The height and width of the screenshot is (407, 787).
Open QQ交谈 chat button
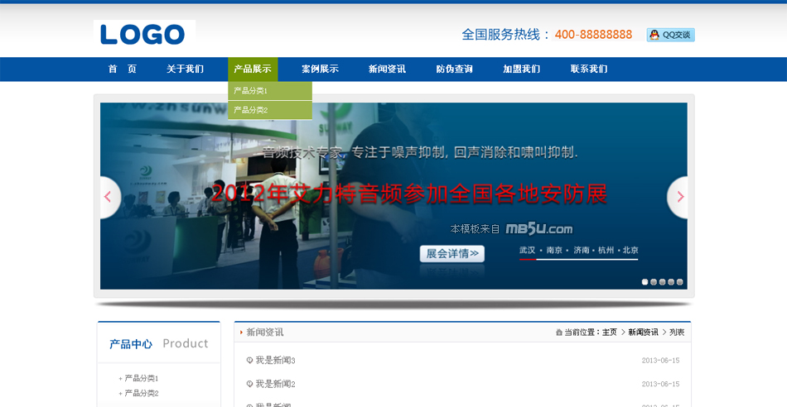pos(670,35)
